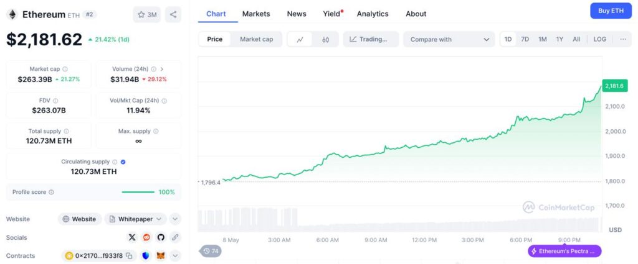
Task: Click the blue shield wallet icon
Action: click(x=146, y=255)
